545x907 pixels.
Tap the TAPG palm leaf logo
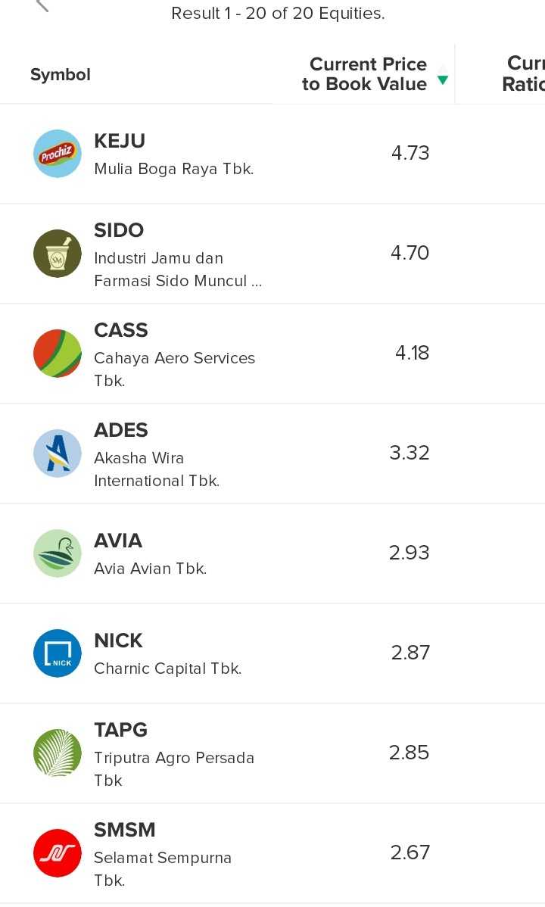(58, 753)
